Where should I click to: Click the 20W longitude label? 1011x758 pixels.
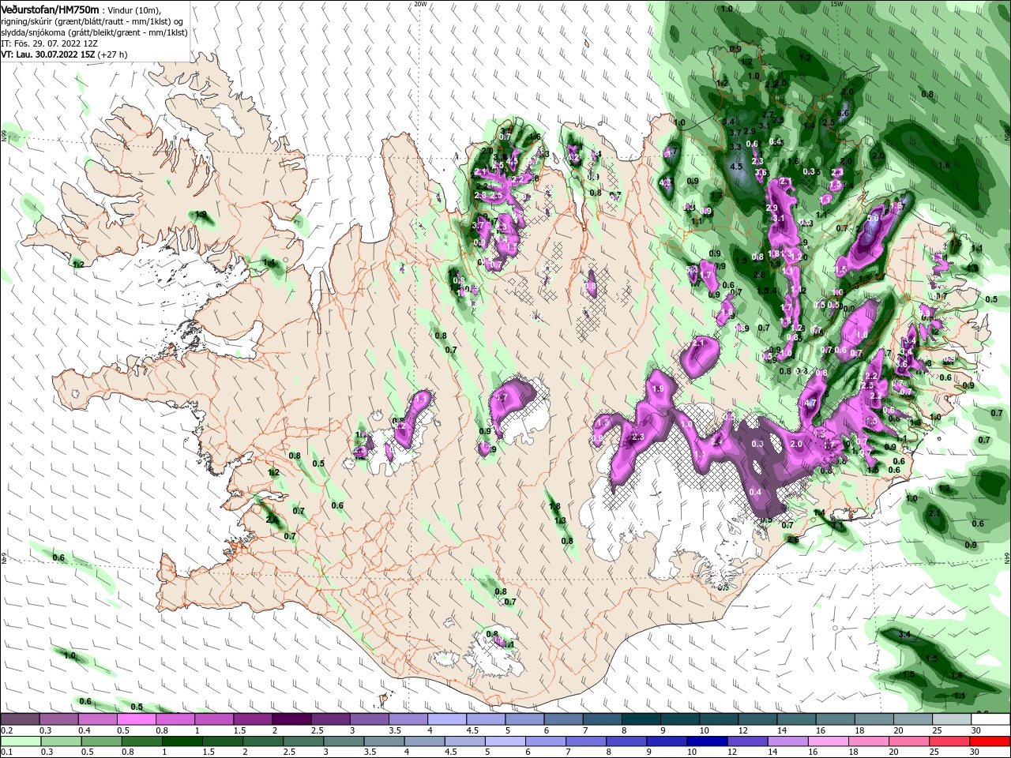(420, 4)
